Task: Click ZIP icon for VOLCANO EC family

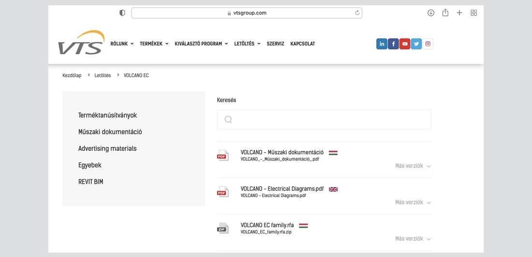Action: click(222, 228)
